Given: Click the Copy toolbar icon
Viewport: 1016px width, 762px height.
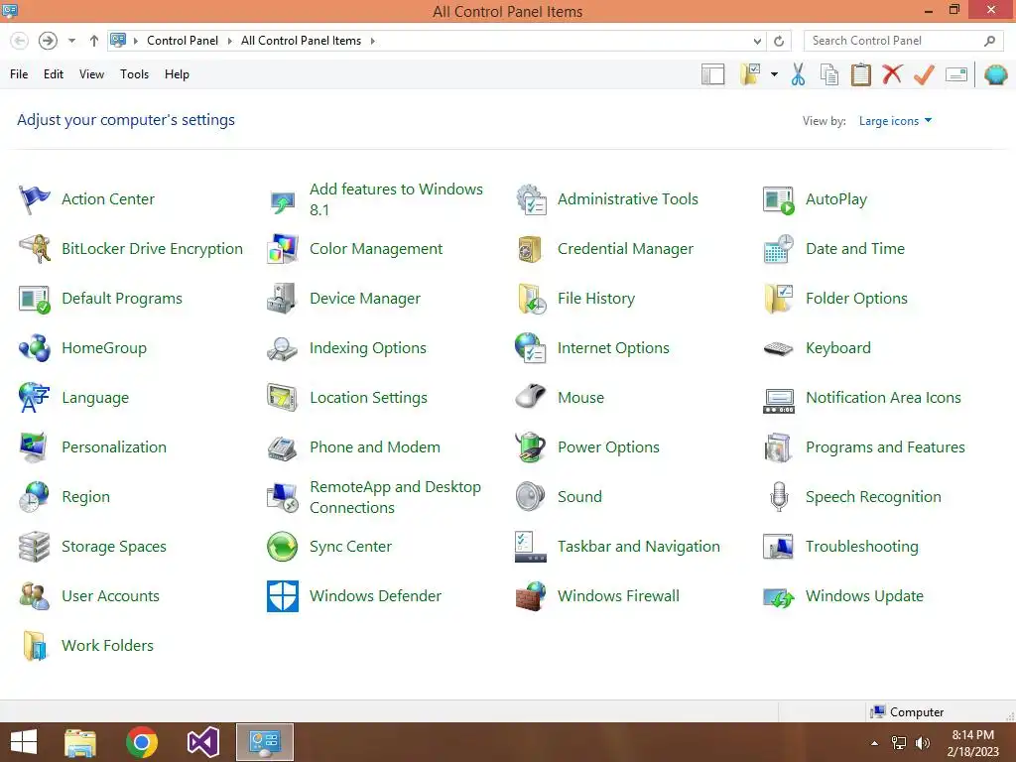Looking at the screenshot, I should [829, 74].
